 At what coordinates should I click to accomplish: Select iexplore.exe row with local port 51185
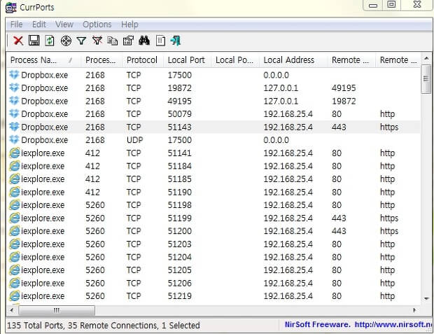tap(213, 179)
